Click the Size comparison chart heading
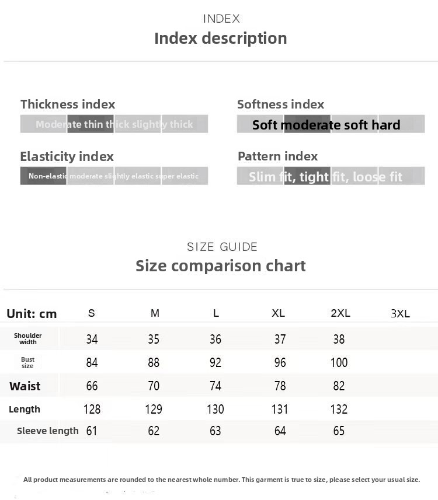438x500 pixels. [x=221, y=266]
